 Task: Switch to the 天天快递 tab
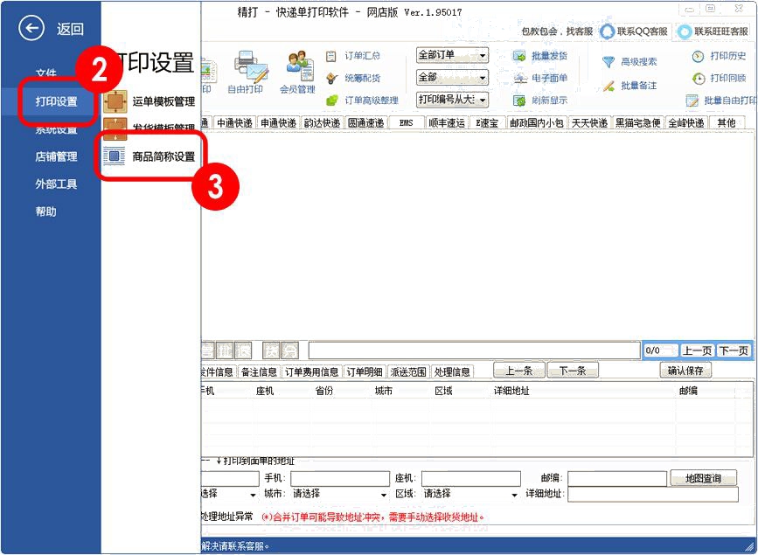pos(590,122)
